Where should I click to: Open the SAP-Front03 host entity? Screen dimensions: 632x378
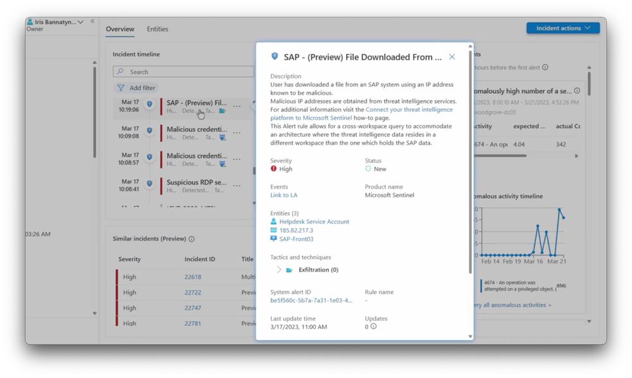point(296,239)
